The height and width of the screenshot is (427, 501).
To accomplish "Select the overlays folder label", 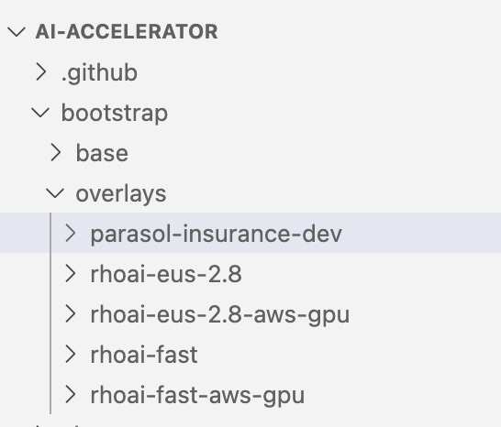I will coord(121,193).
